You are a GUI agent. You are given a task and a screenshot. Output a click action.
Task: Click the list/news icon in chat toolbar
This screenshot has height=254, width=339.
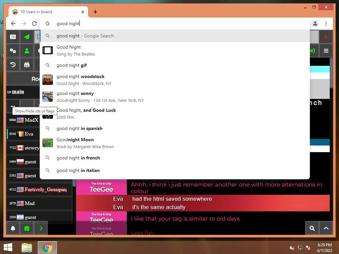[x=13, y=37]
